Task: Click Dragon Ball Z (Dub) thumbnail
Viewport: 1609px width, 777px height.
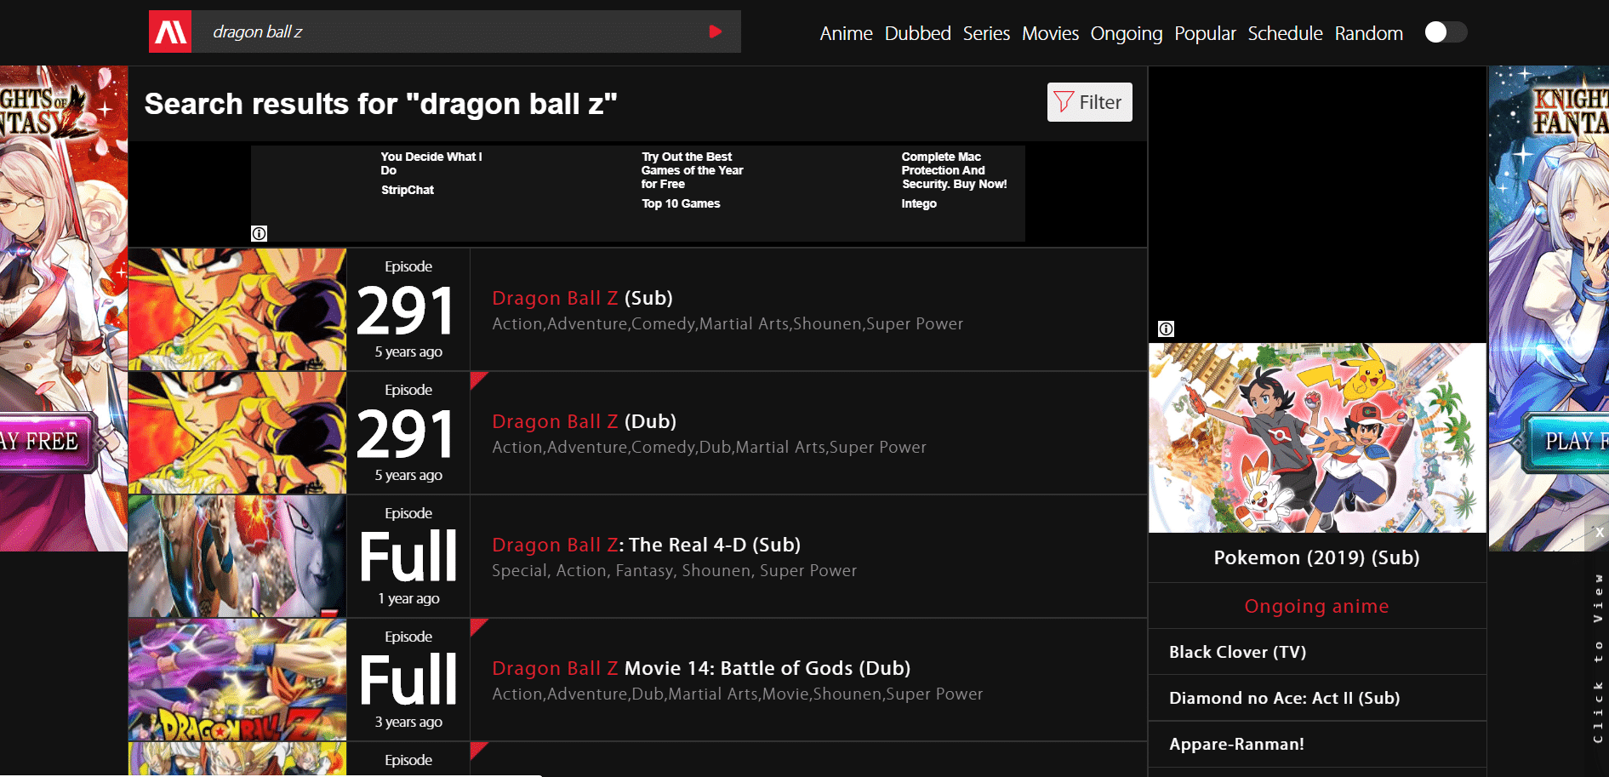Action: pyautogui.click(x=237, y=432)
